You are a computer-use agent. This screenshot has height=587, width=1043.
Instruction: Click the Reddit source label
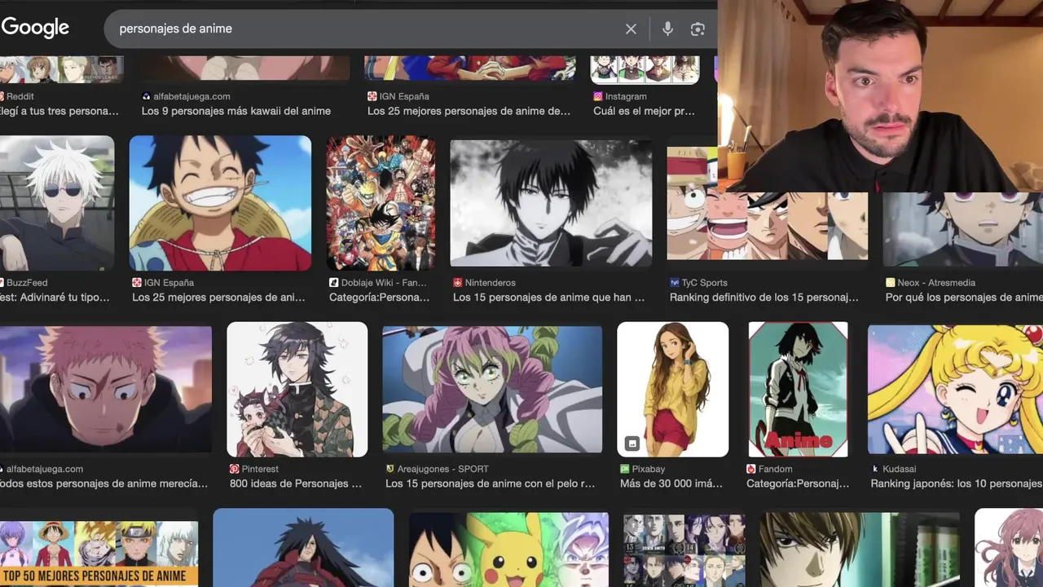click(20, 96)
